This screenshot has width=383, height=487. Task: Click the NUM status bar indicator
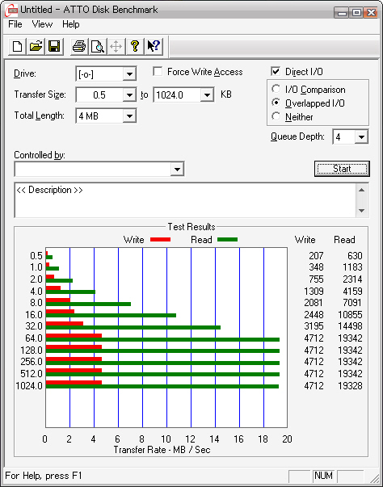323,476
